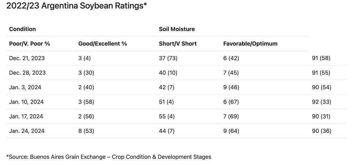Image resolution: width=356 pixels, height=165 pixels.
Task: Select the Jan. 10, 2024 row label
Action: [x=26, y=102]
